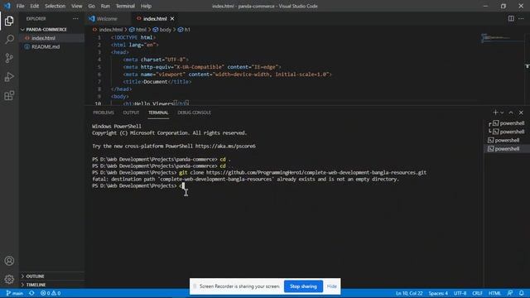Switch to the OUTPUT panel tab
This screenshot has width=530, height=298.
131,113
